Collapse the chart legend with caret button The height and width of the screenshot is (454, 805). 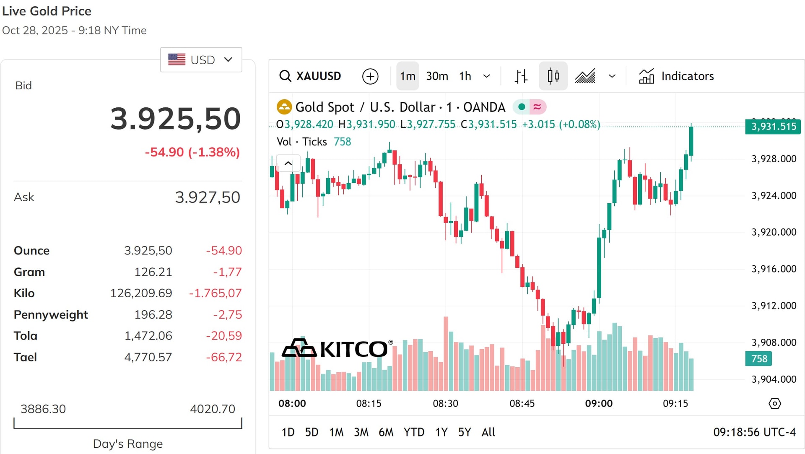[x=288, y=163]
